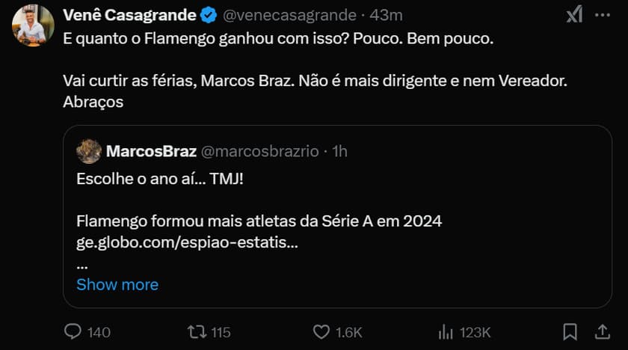This screenshot has height=350, width=628.
Task: Click the share icon
Action: click(603, 331)
